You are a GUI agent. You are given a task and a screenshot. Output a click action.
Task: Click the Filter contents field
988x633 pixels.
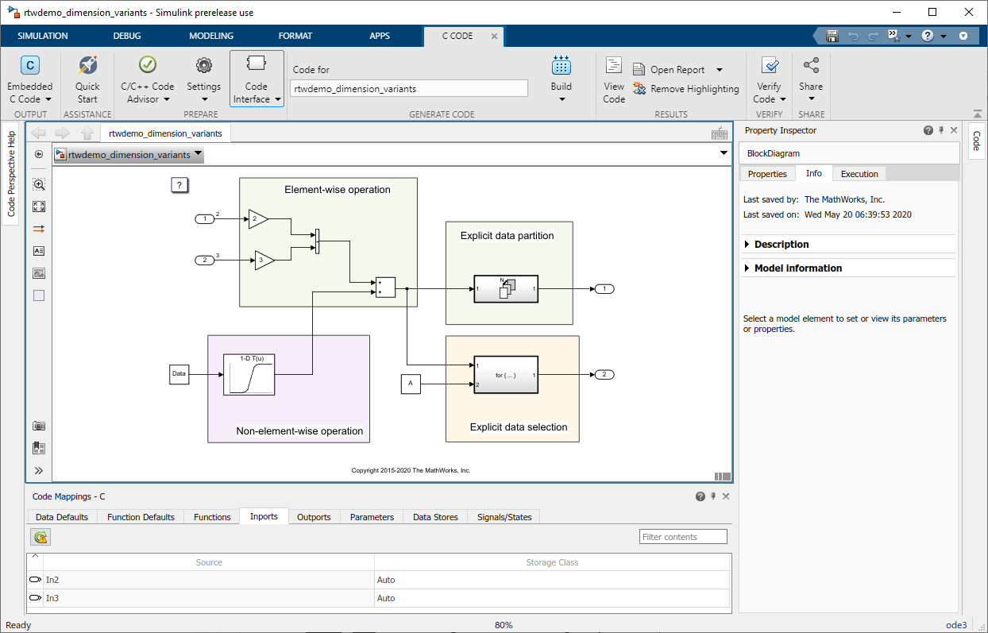pos(682,536)
